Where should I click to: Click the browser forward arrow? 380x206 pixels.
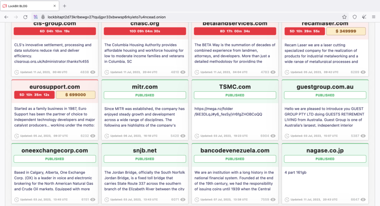pos(16,17)
